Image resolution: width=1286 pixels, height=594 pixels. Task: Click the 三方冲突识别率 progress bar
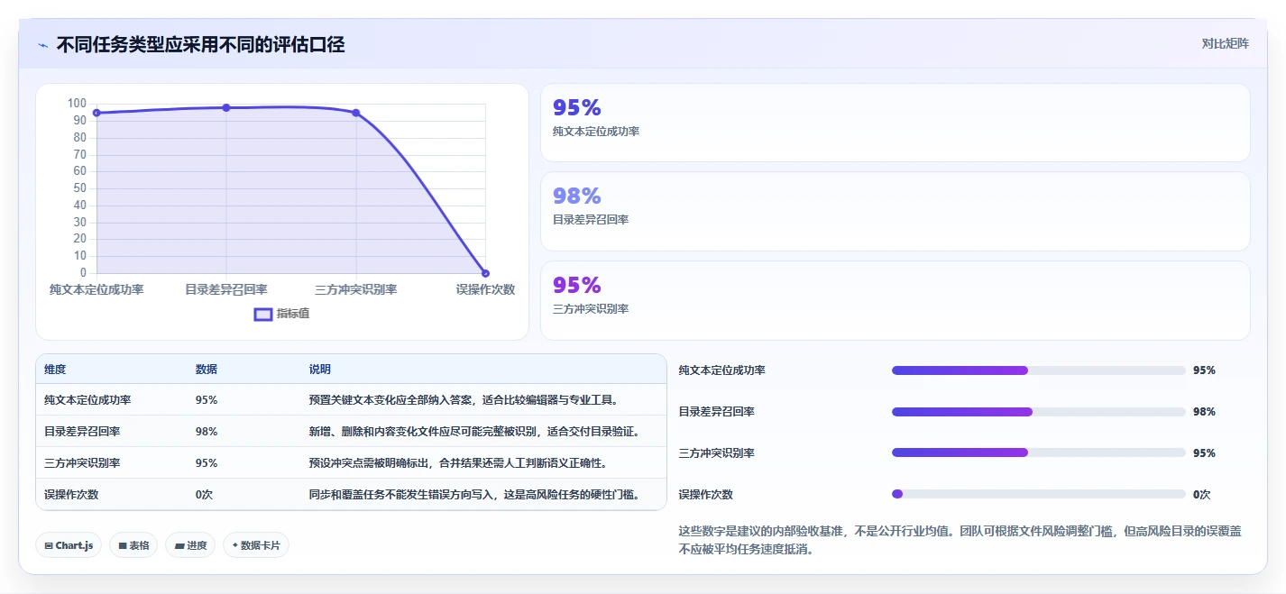(x=1038, y=452)
